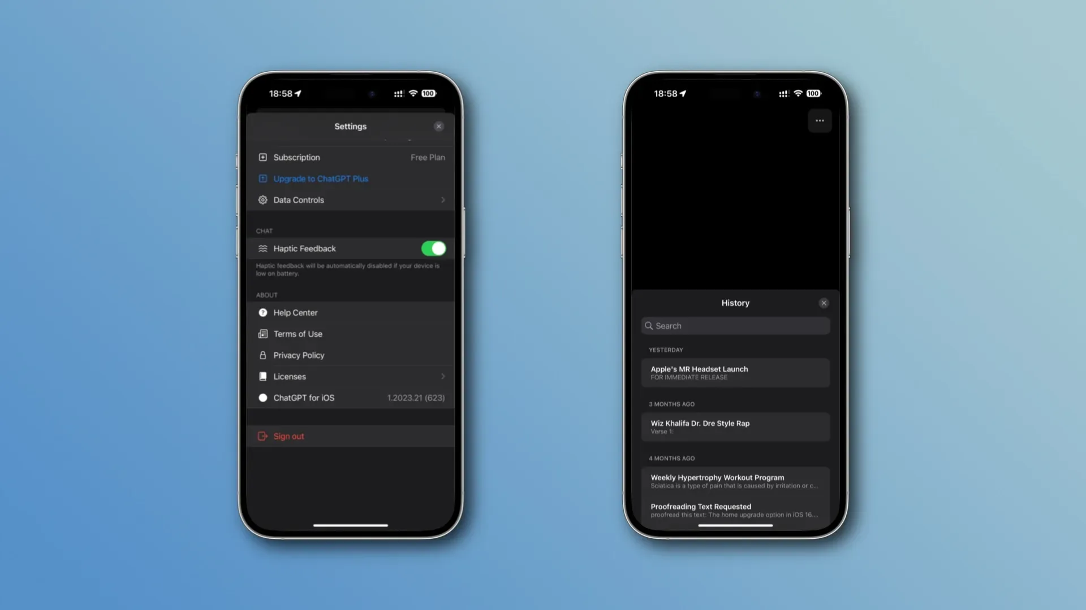The height and width of the screenshot is (610, 1086).
Task: Tap the Licenses arrow icon
Action: [x=442, y=376]
